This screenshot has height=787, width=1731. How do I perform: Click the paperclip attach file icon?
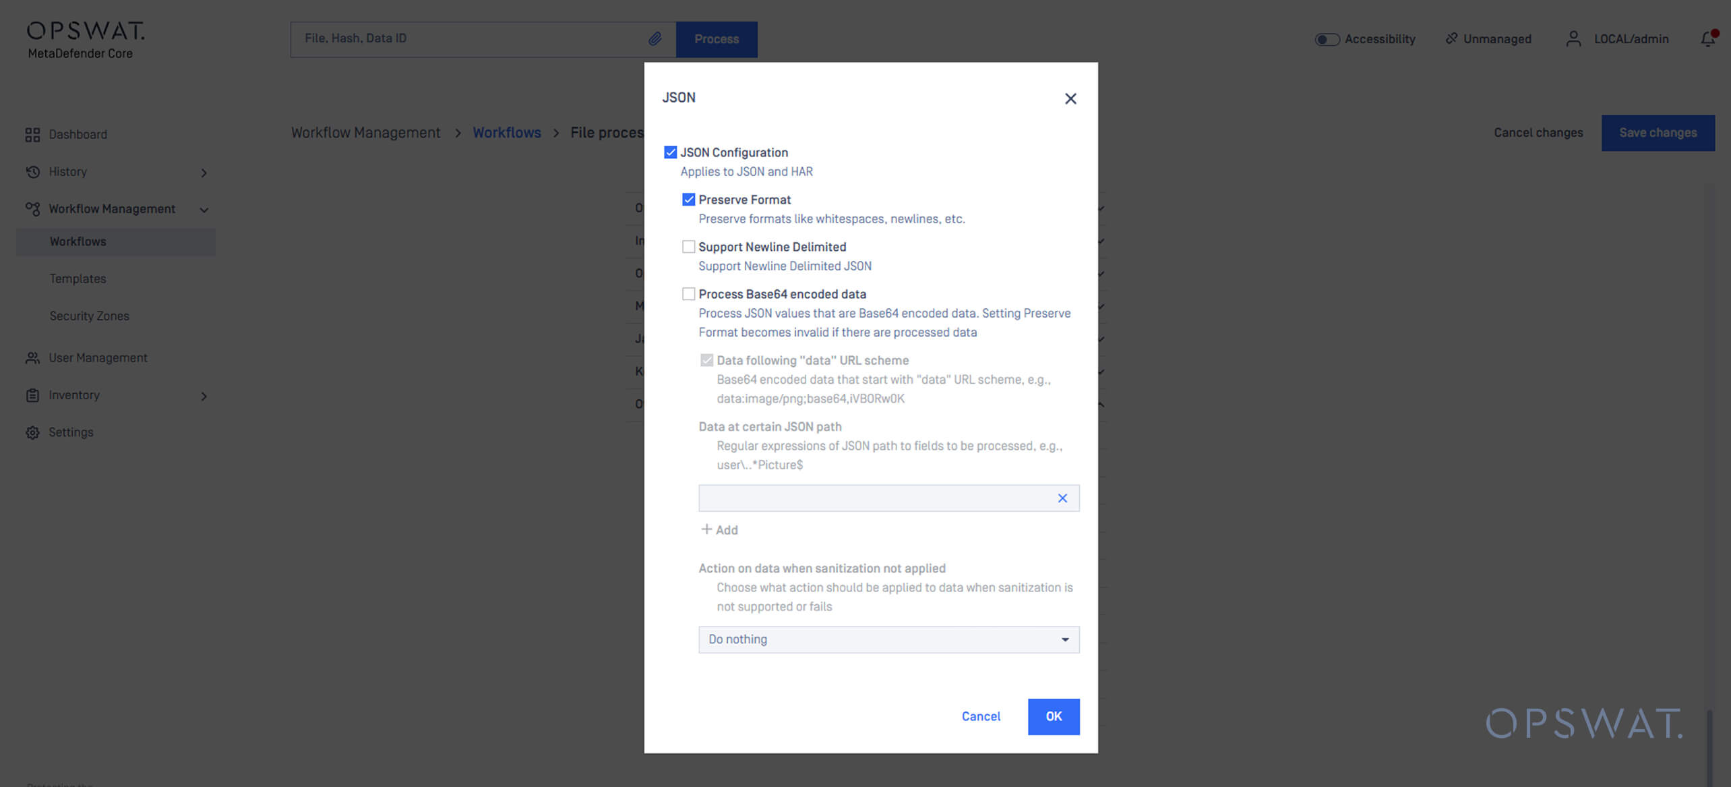[655, 38]
